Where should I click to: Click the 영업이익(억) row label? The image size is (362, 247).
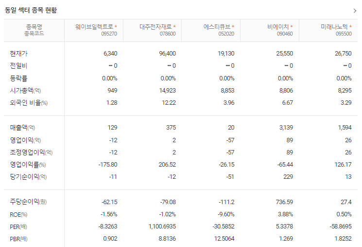coord(25,140)
